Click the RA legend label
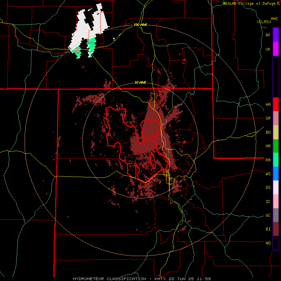 point(268,160)
